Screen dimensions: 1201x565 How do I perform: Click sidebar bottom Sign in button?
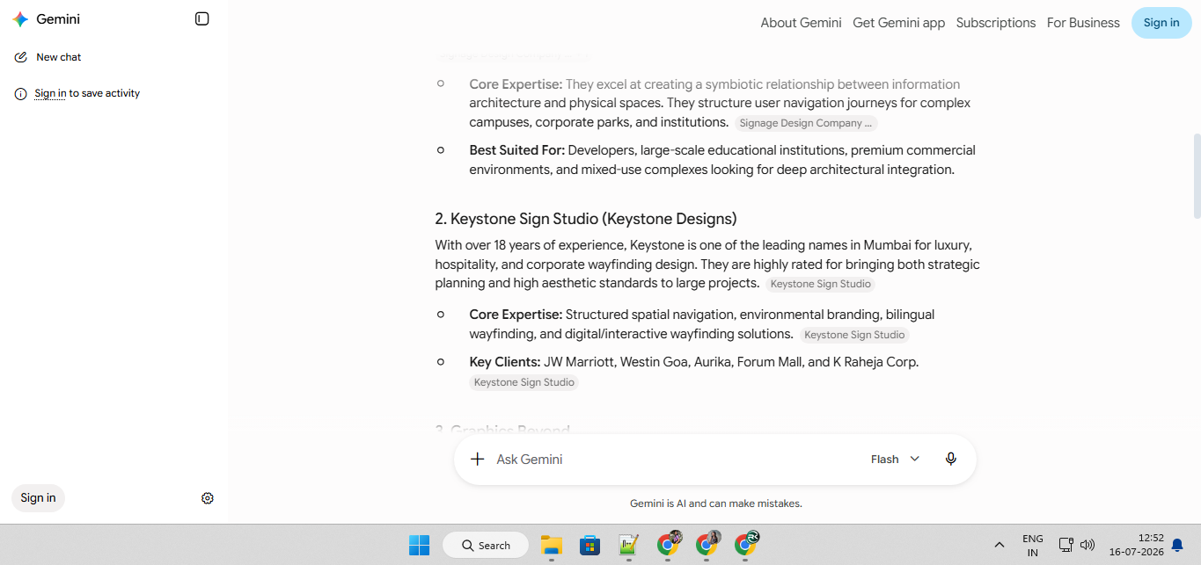click(x=38, y=498)
